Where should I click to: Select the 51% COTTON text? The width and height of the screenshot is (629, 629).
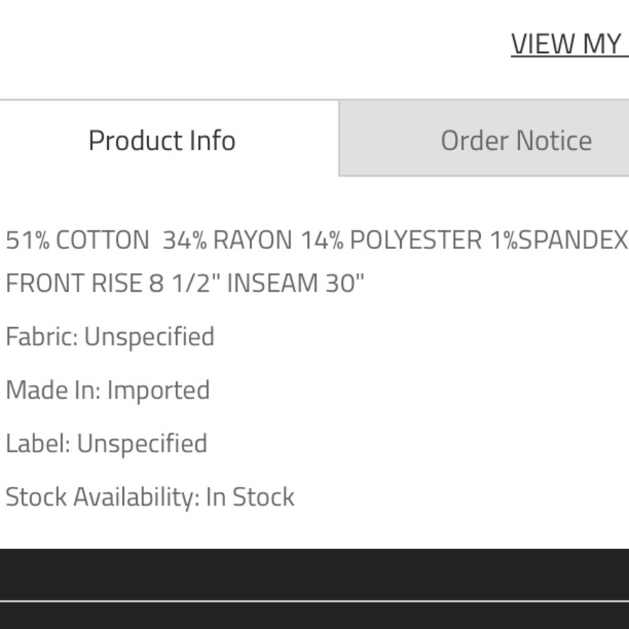(x=77, y=240)
